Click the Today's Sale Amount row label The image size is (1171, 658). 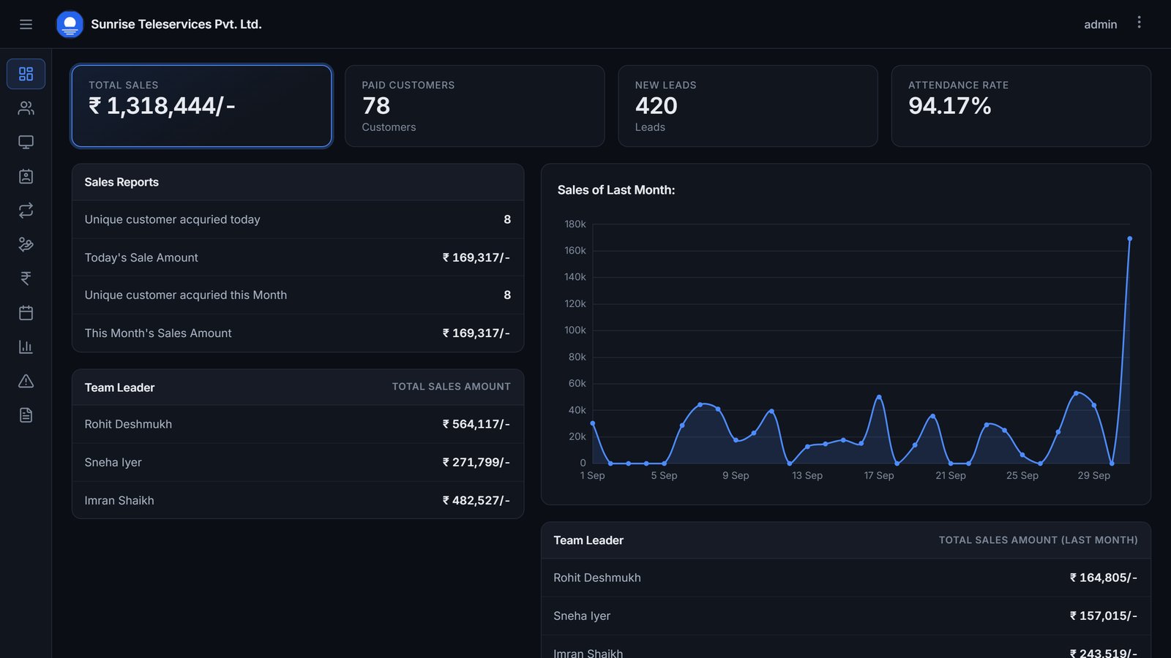coord(141,257)
